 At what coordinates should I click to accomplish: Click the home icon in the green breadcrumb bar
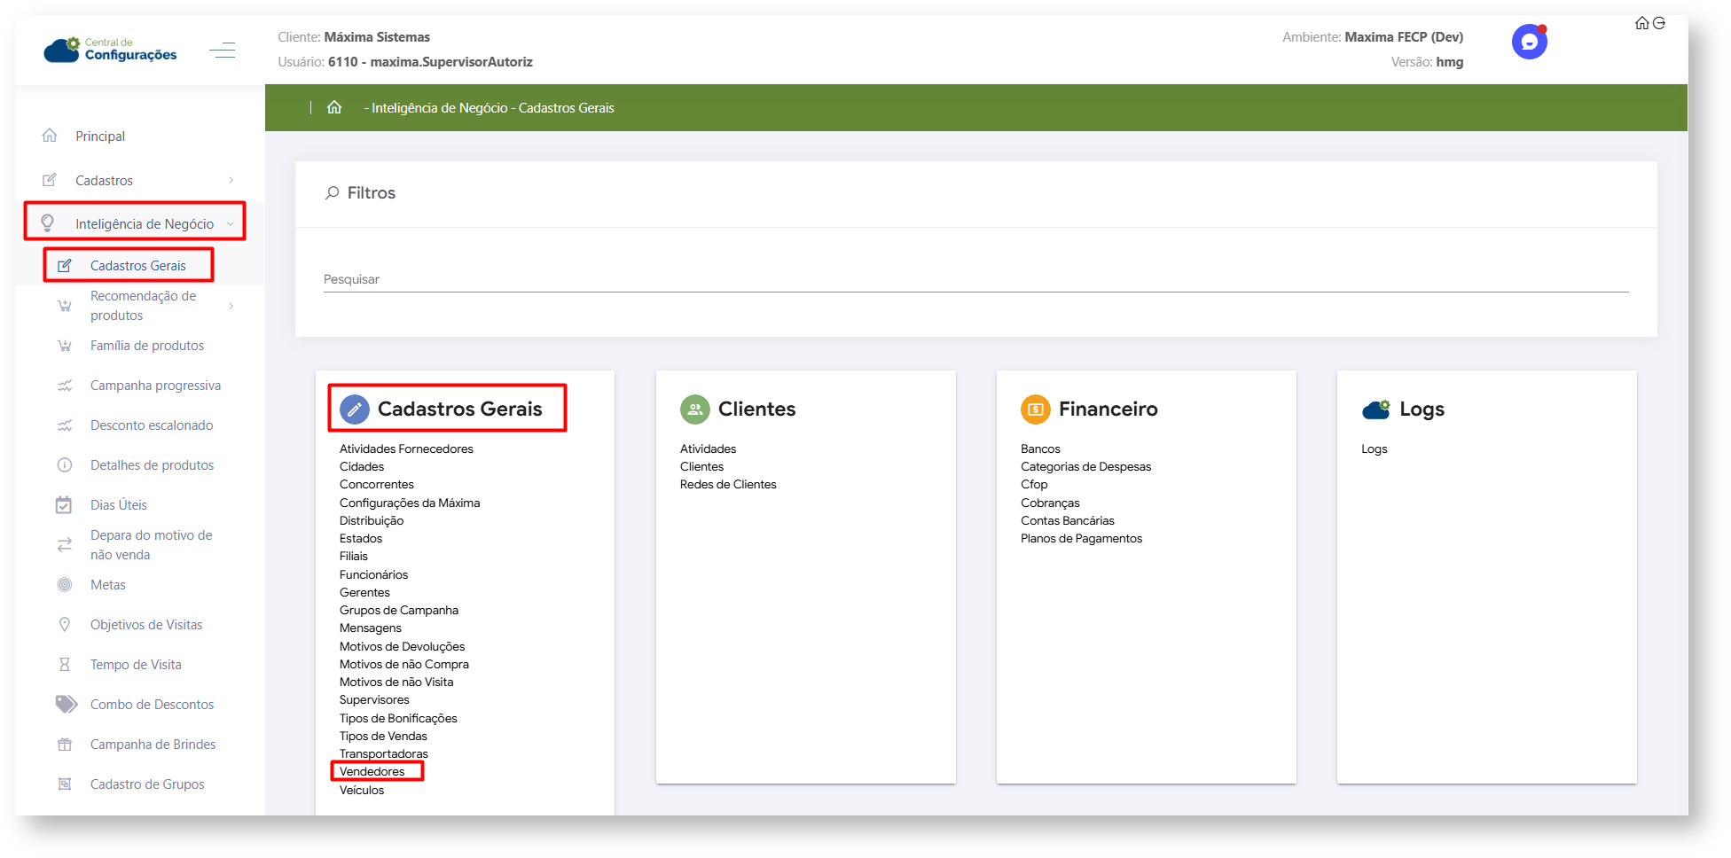[x=334, y=107]
